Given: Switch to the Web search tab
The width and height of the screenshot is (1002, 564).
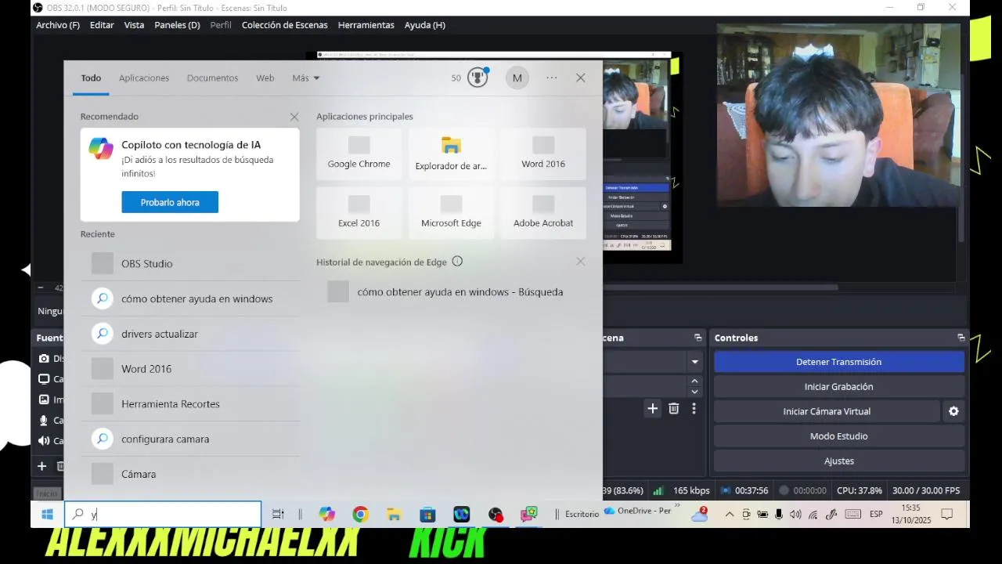Looking at the screenshot, I should tap(265, 78).
